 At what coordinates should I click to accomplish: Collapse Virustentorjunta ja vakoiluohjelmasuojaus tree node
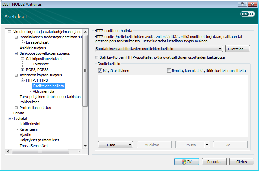[10, 32]
